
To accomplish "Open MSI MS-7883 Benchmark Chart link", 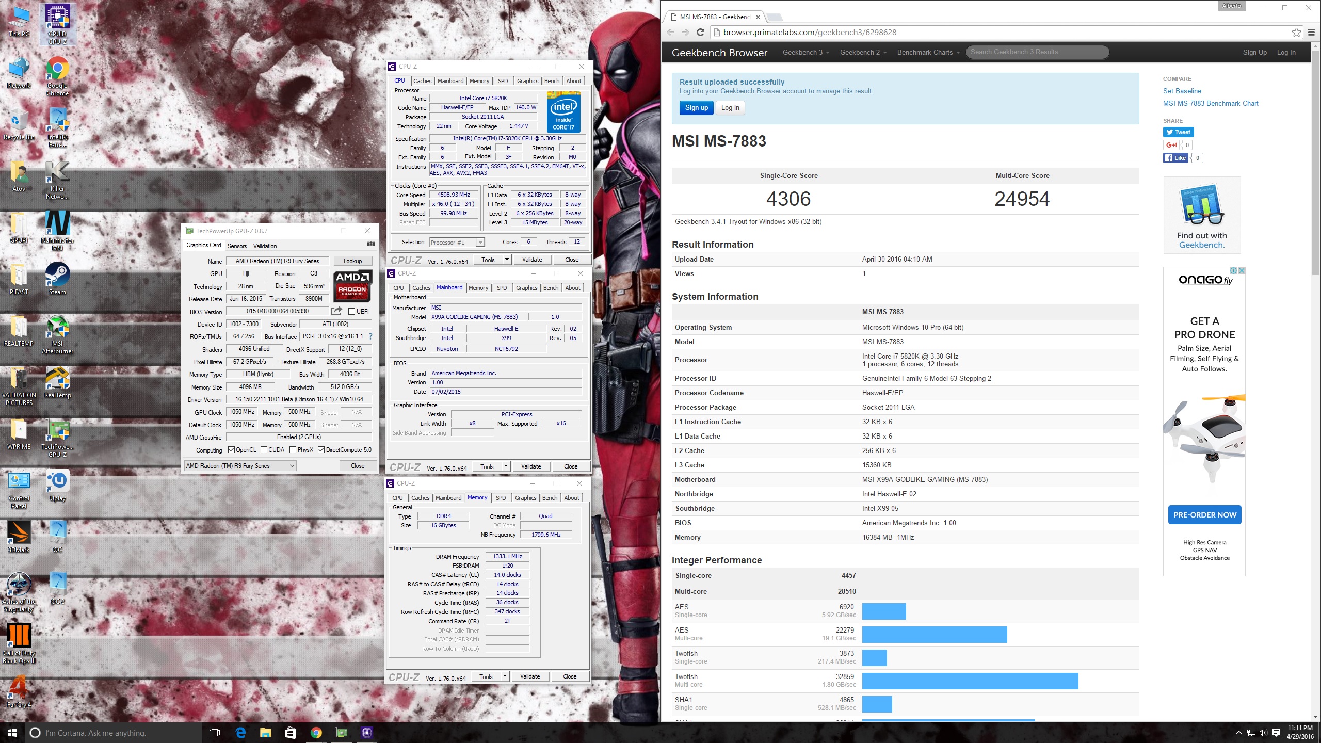I will (x=1211, y=103).
